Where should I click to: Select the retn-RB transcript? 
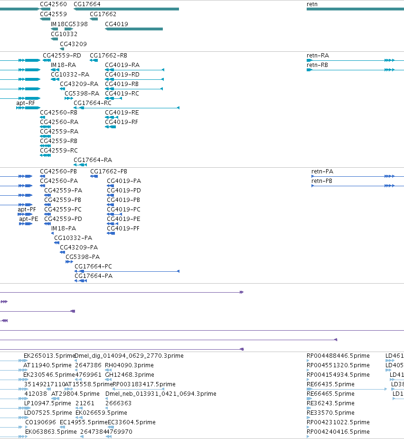pyautogui.click(x=355, y=70)
